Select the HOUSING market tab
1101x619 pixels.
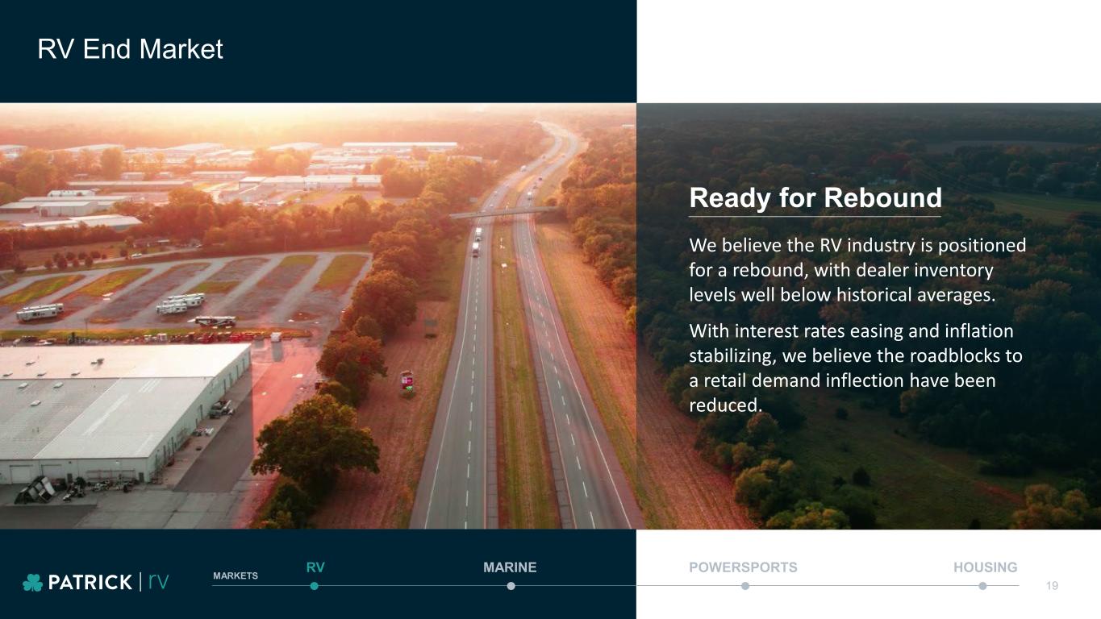tap(985, 567)
